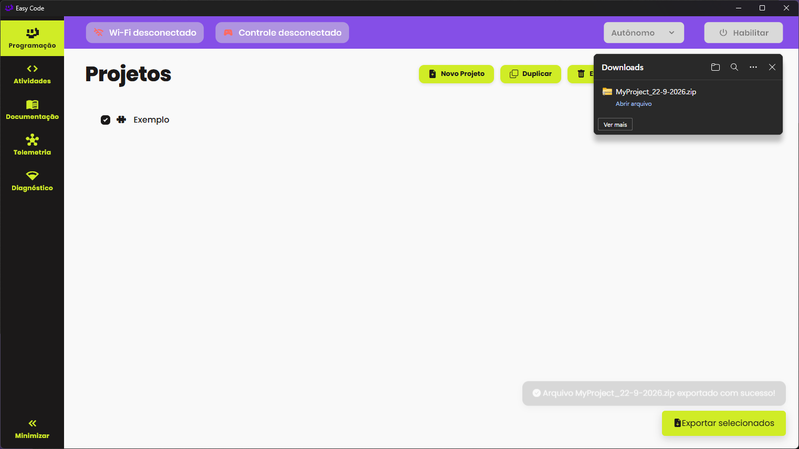The width and height of the screenshot is (799, 449).
Task: Click the Abrir arquivo link
Action: point(634,104)
